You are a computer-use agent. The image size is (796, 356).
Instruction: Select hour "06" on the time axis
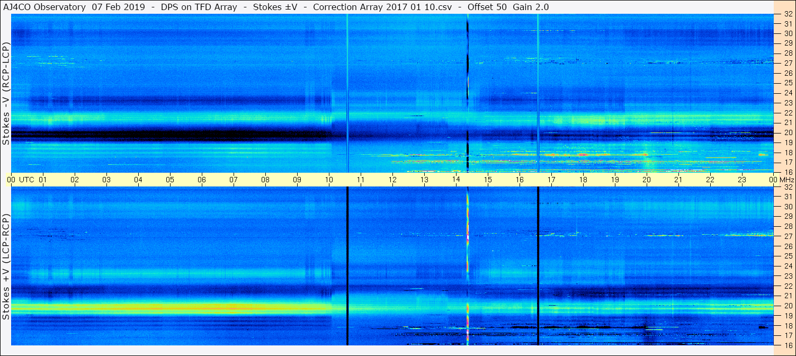coord(202,180)
